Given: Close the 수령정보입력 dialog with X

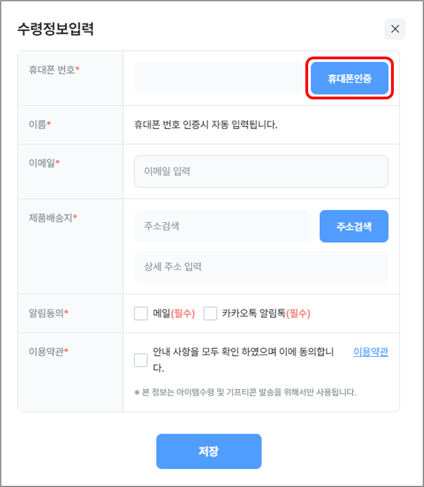Looking at the screenshot, I should coord(395,29).
